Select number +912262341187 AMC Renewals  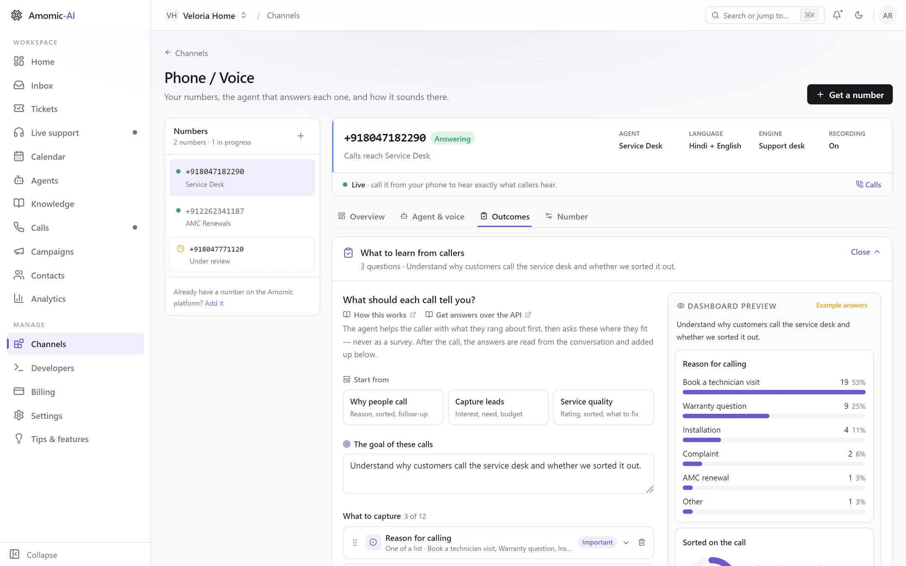[x=242, y=217]
